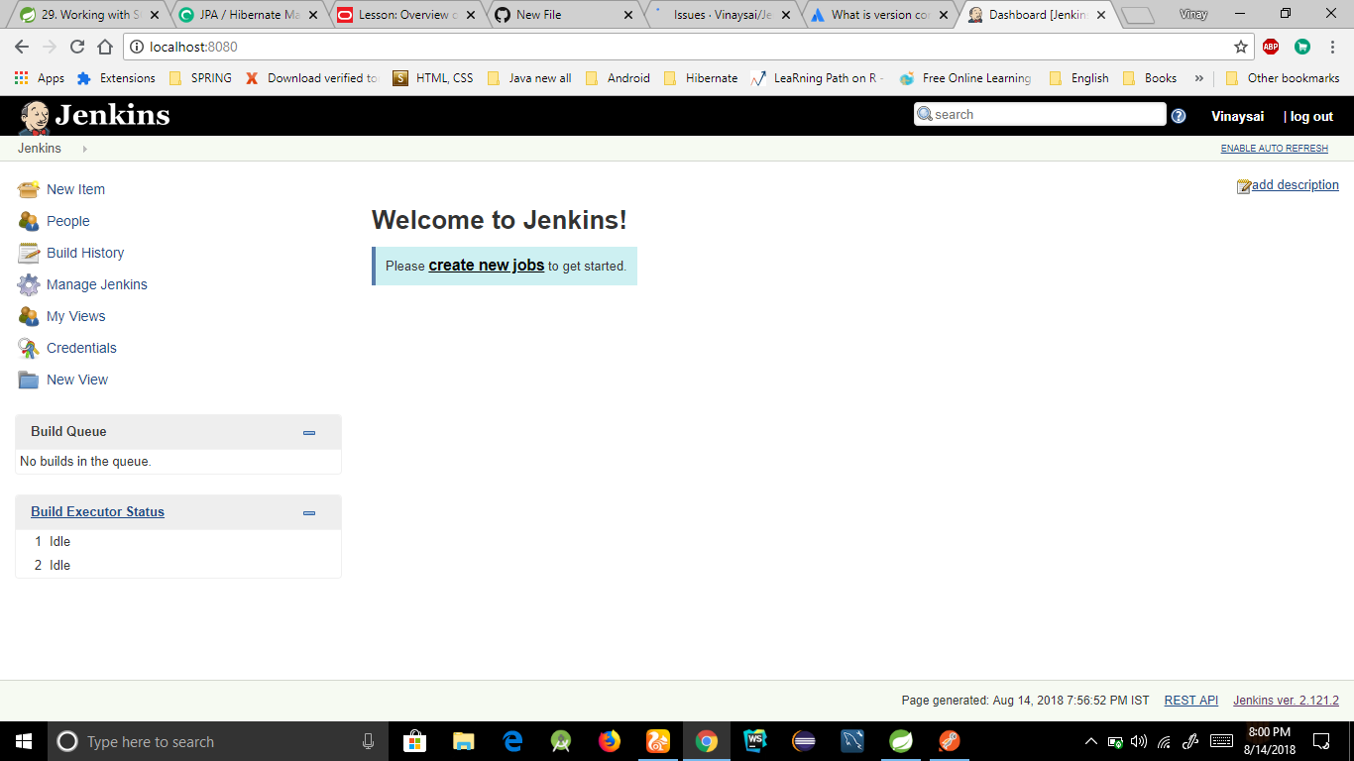Select My Views in the sidebar
1354x761 pixels.
point(75,316)
